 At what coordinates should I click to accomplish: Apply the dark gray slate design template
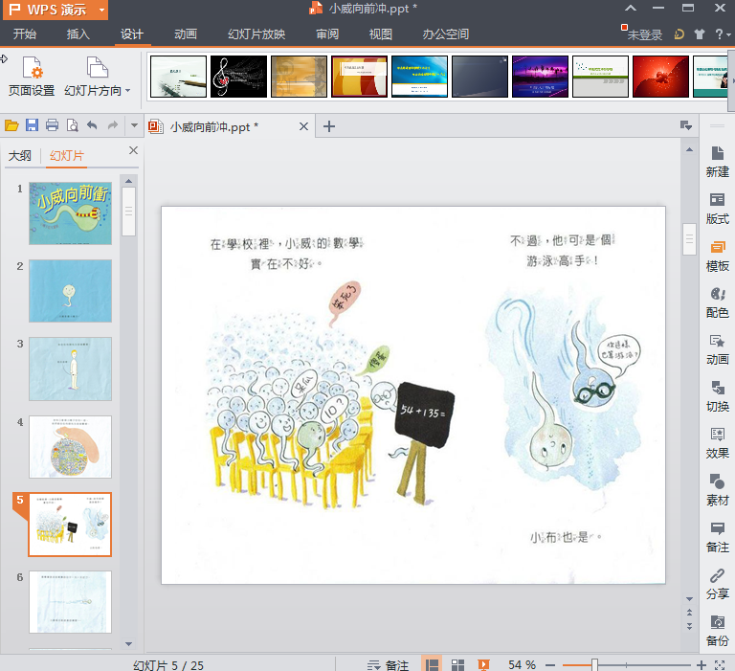pos(479,77)
